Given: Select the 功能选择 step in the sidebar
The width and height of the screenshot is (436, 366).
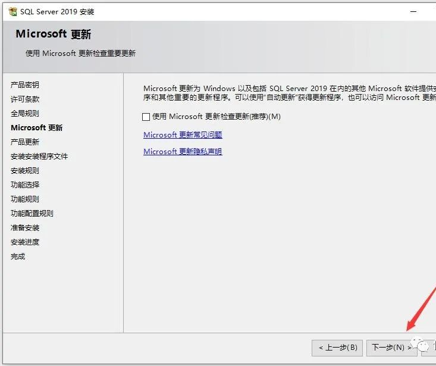Looking at the screenshot, I should [25, 184].
